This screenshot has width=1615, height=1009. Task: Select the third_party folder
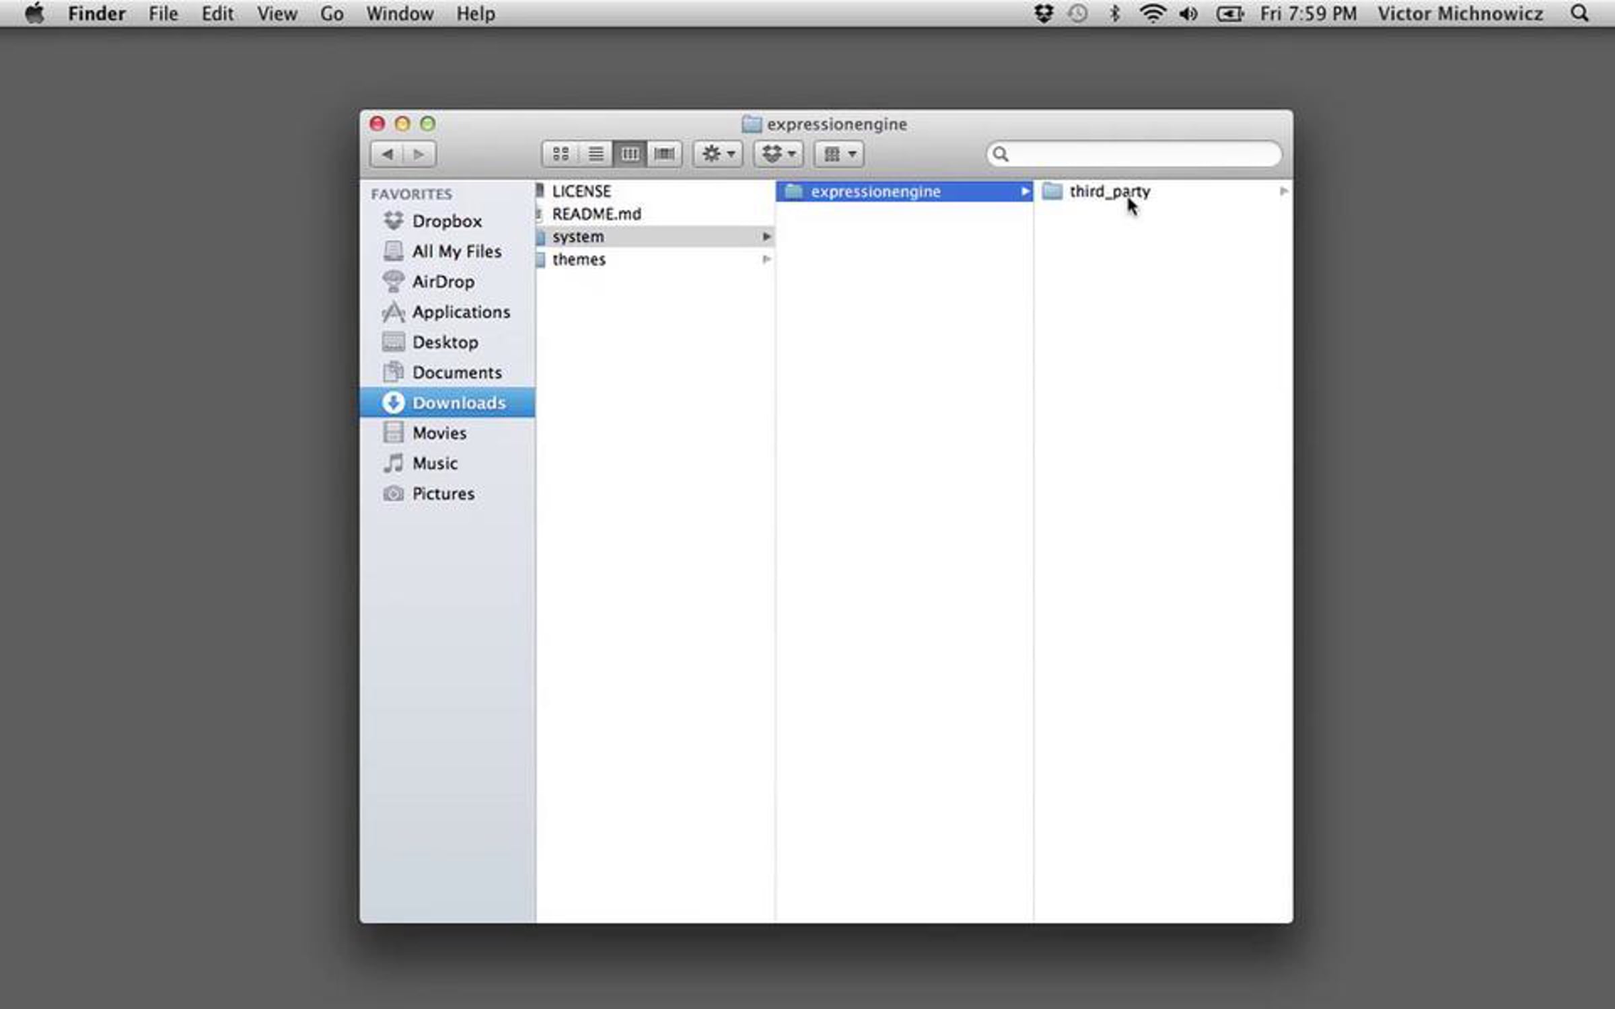point(1109,192)
